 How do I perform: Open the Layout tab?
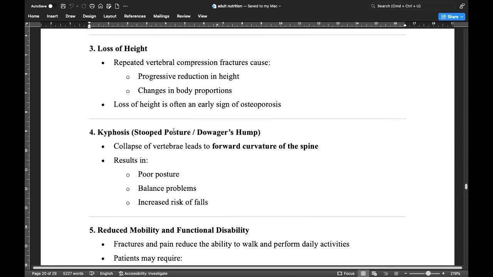click(x=110, y=16)
